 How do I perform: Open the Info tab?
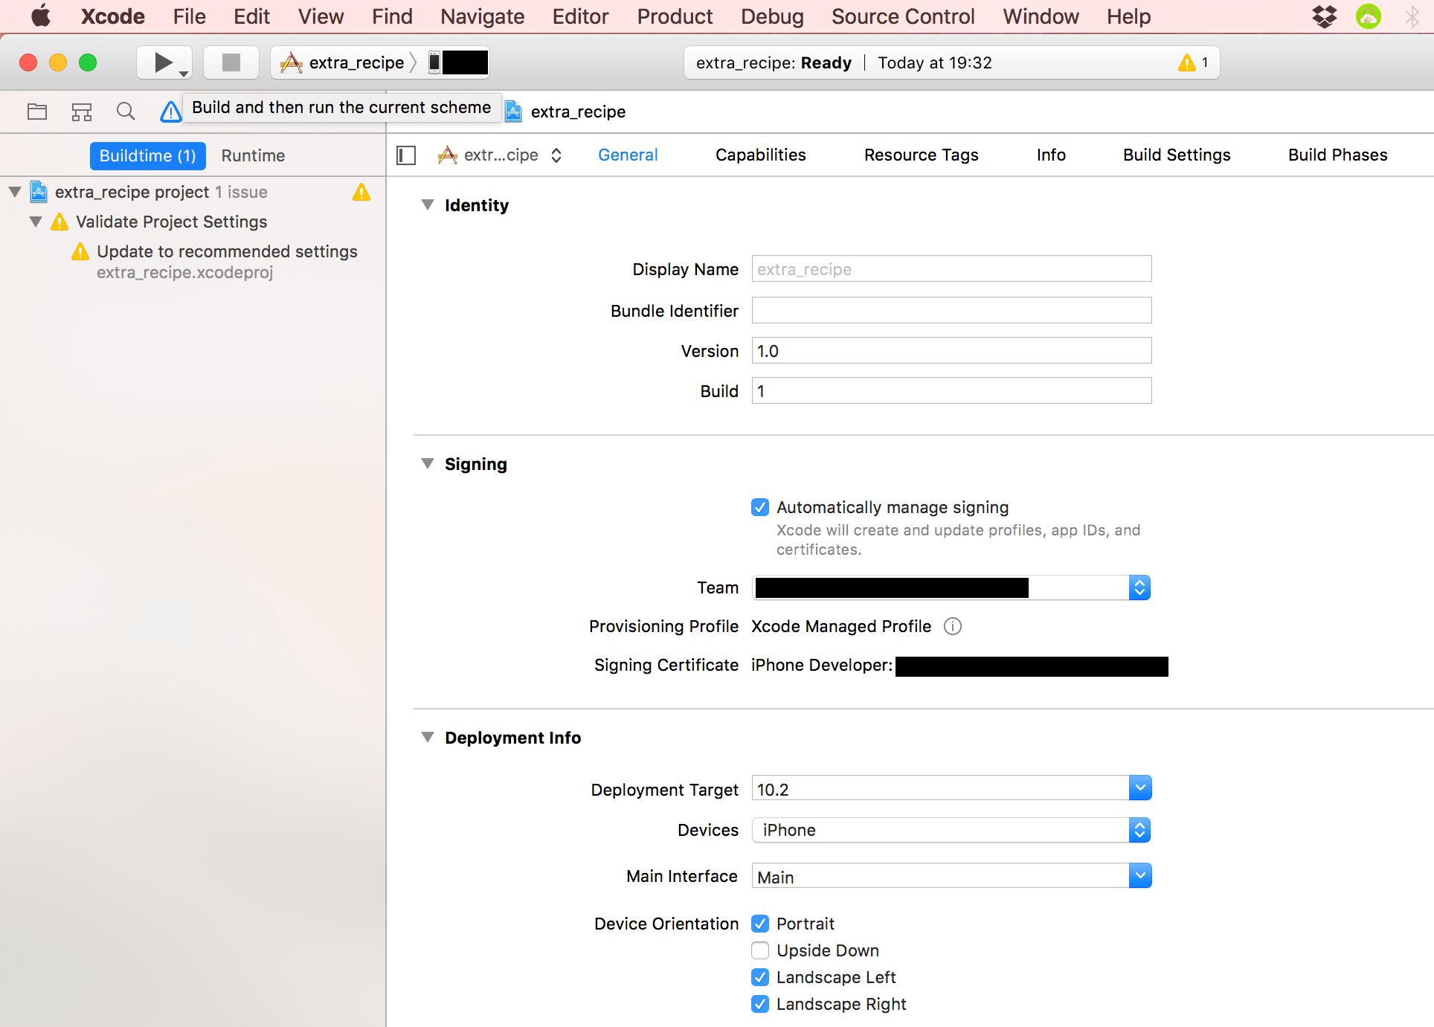point(1051,155)
